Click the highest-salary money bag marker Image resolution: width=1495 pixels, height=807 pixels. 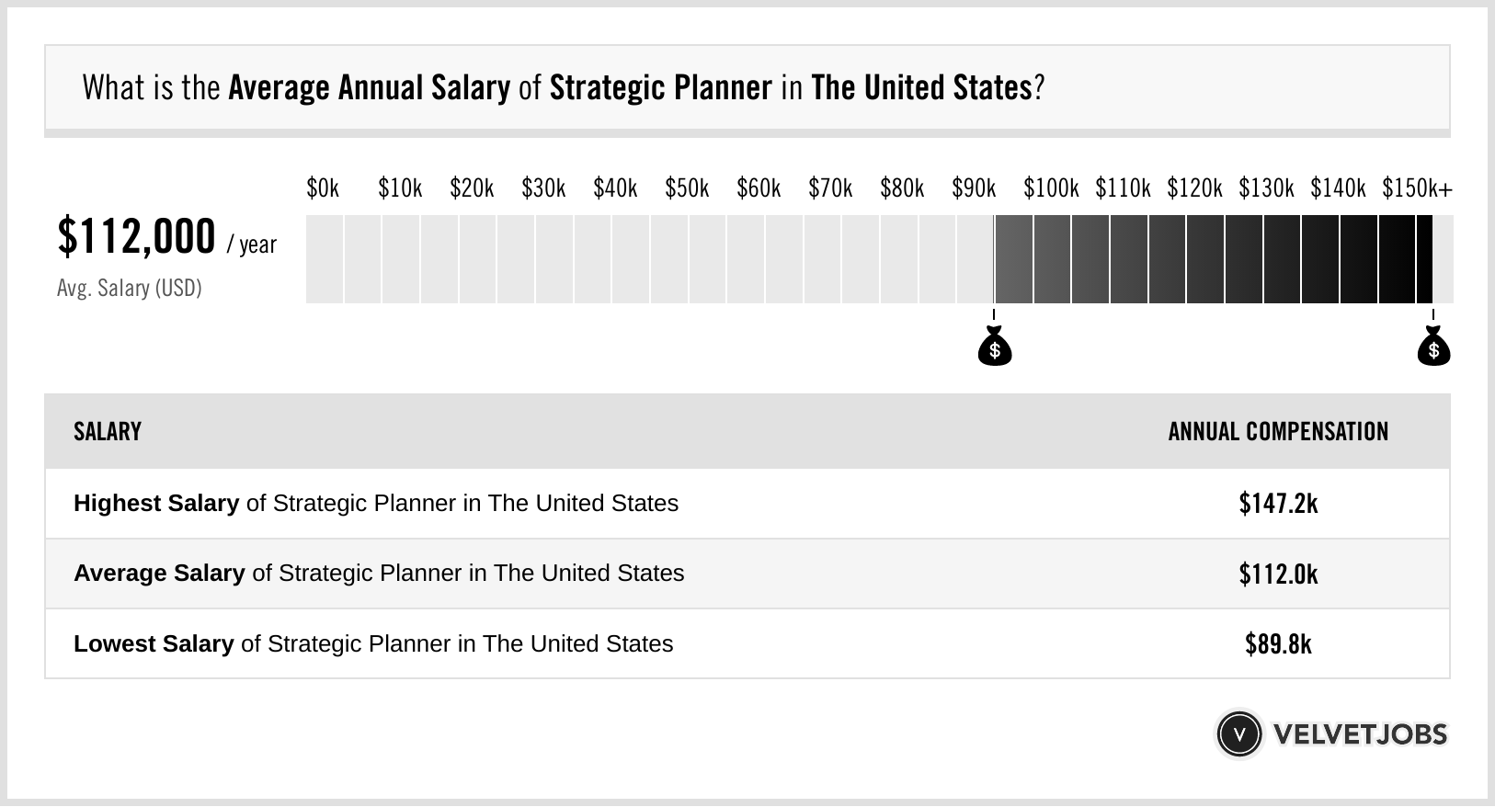point(1433,348)
